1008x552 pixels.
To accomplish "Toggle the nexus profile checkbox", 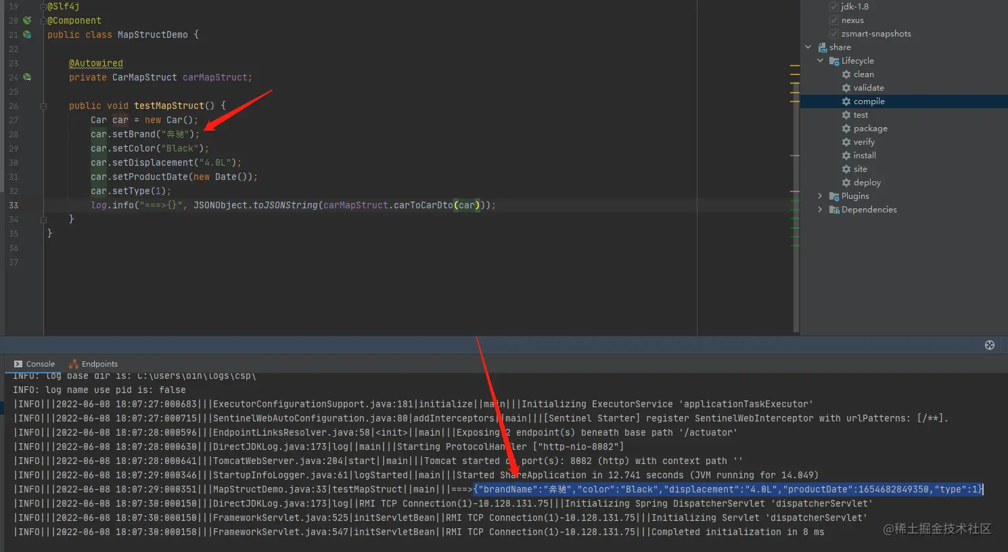I will [834, 20].
